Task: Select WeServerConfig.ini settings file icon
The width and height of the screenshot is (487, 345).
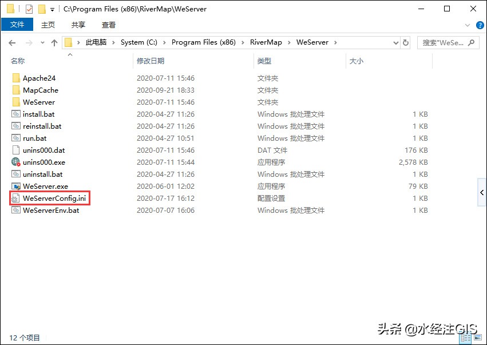Action: pyautogui.click(x=15, y=199)
